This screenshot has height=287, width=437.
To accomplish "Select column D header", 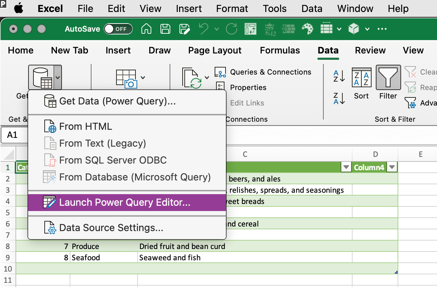I will (375, 154).
